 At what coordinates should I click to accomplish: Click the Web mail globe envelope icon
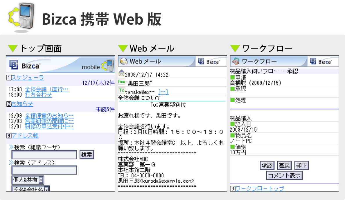124,61
